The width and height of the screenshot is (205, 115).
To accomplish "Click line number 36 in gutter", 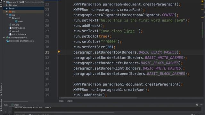I will 47,79.
